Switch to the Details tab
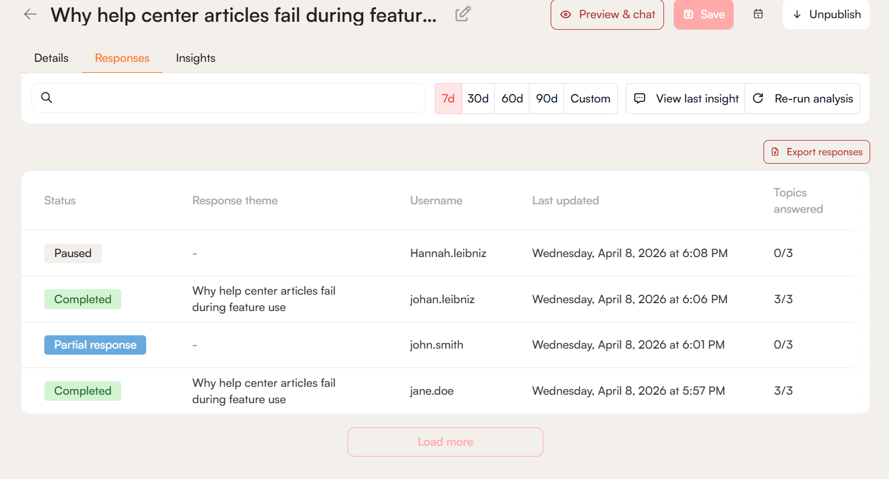Viewport: 889px width, 479px height. coord(51,58)
